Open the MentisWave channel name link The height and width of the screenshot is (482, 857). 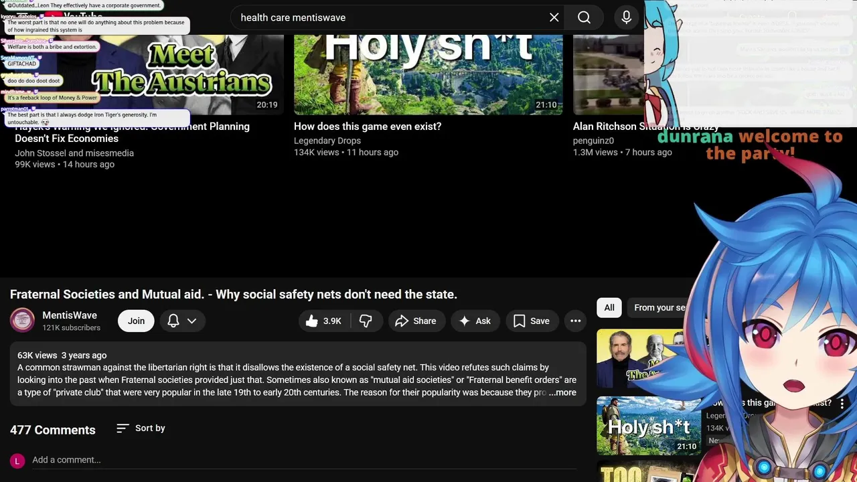[70, 315]
